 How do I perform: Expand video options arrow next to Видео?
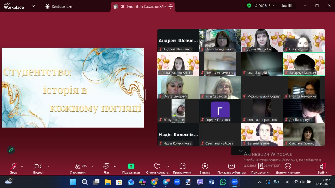(x=48, y=166)
